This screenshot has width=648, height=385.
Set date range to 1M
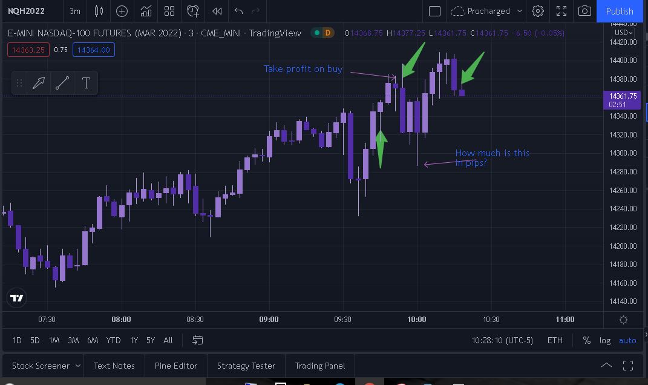[x=54, y=340]
